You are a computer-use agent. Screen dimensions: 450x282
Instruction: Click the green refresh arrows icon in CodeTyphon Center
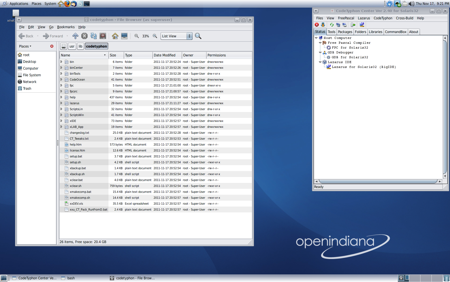332,25
